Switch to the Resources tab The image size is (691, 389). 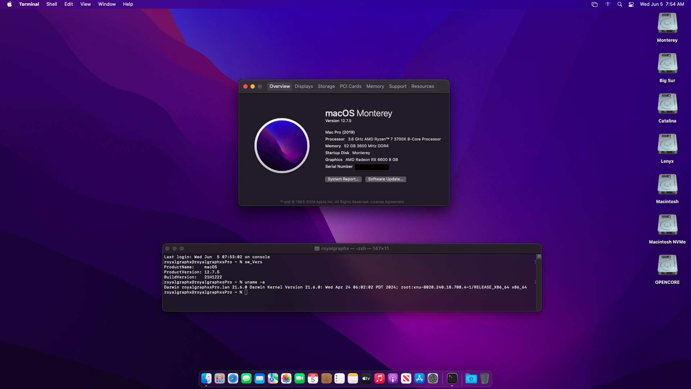(423, 86)
